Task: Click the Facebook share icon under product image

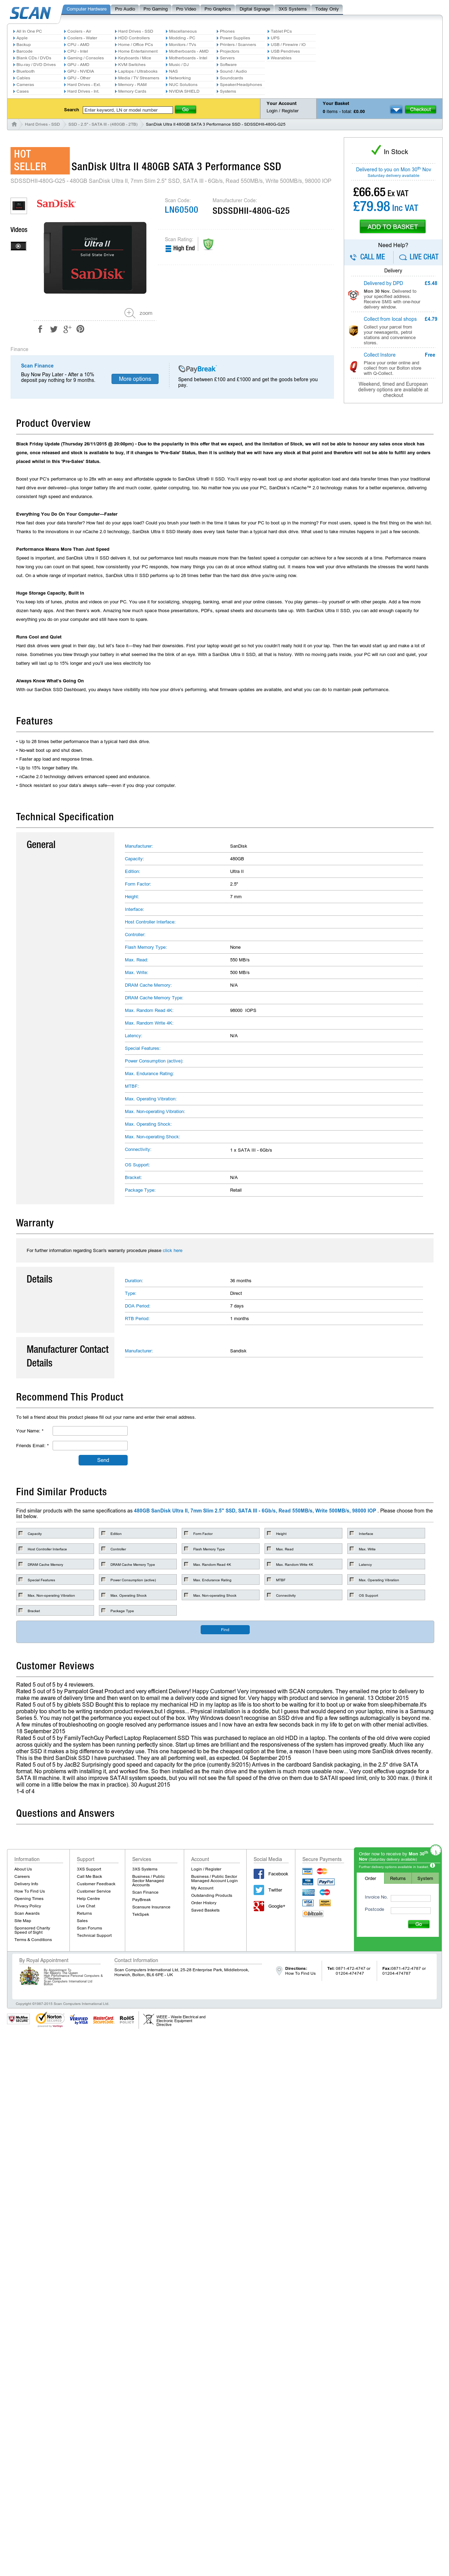Action: [40, 329]
